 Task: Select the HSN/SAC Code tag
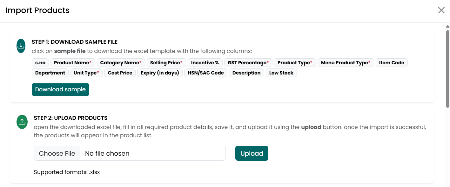206,73
